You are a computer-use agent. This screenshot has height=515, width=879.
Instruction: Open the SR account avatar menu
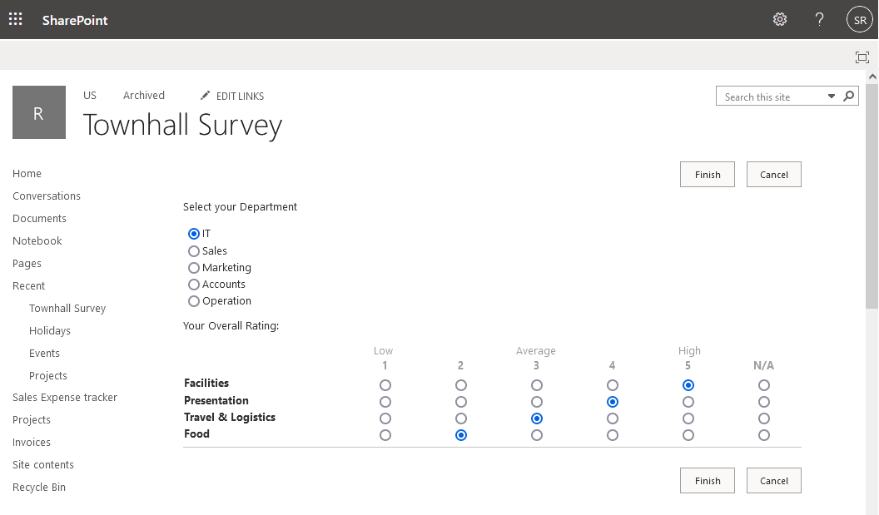point(860,18)
